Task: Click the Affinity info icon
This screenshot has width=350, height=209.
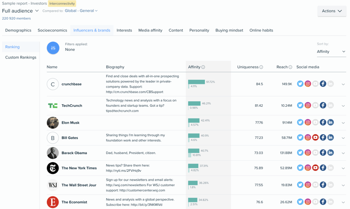Action: [203, 67]
